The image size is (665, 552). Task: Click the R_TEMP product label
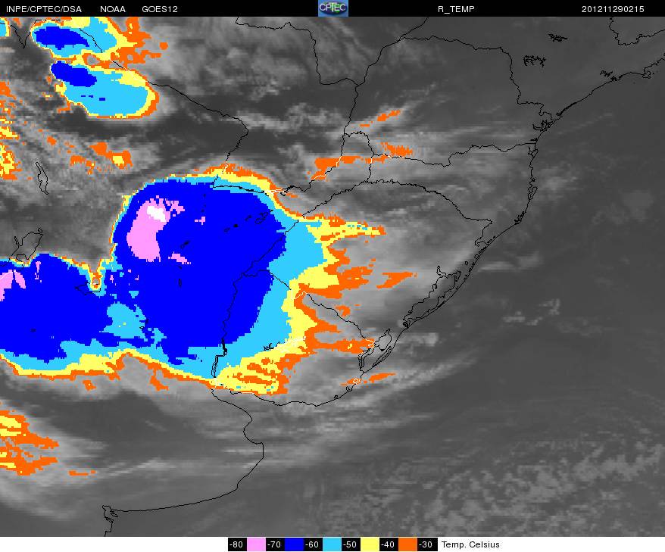456,9
